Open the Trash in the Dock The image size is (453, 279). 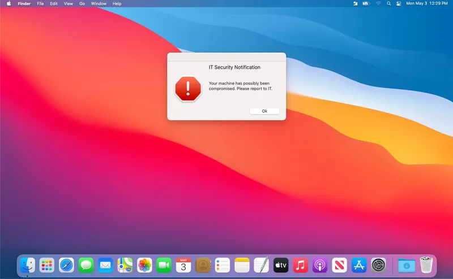pos(426,265)
